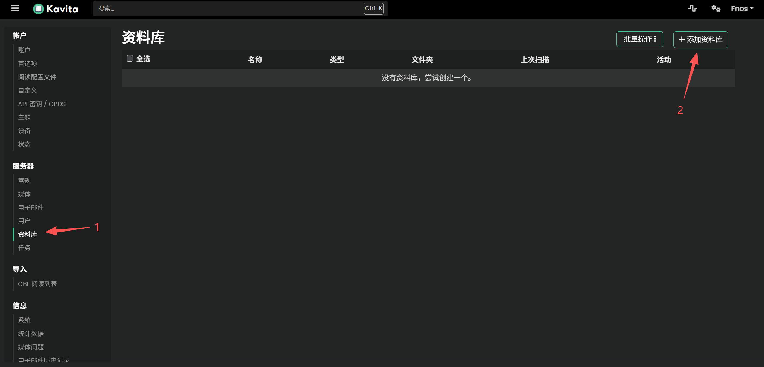Expand the Fnos user dropdown

[742, 9]
